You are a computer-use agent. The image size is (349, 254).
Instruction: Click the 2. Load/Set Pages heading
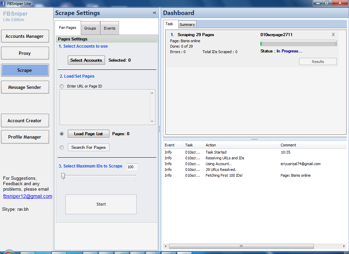coord(77,76)
